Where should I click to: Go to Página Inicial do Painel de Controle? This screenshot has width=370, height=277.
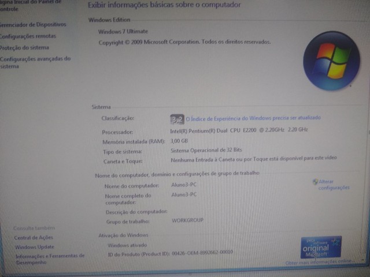point(30,6)
